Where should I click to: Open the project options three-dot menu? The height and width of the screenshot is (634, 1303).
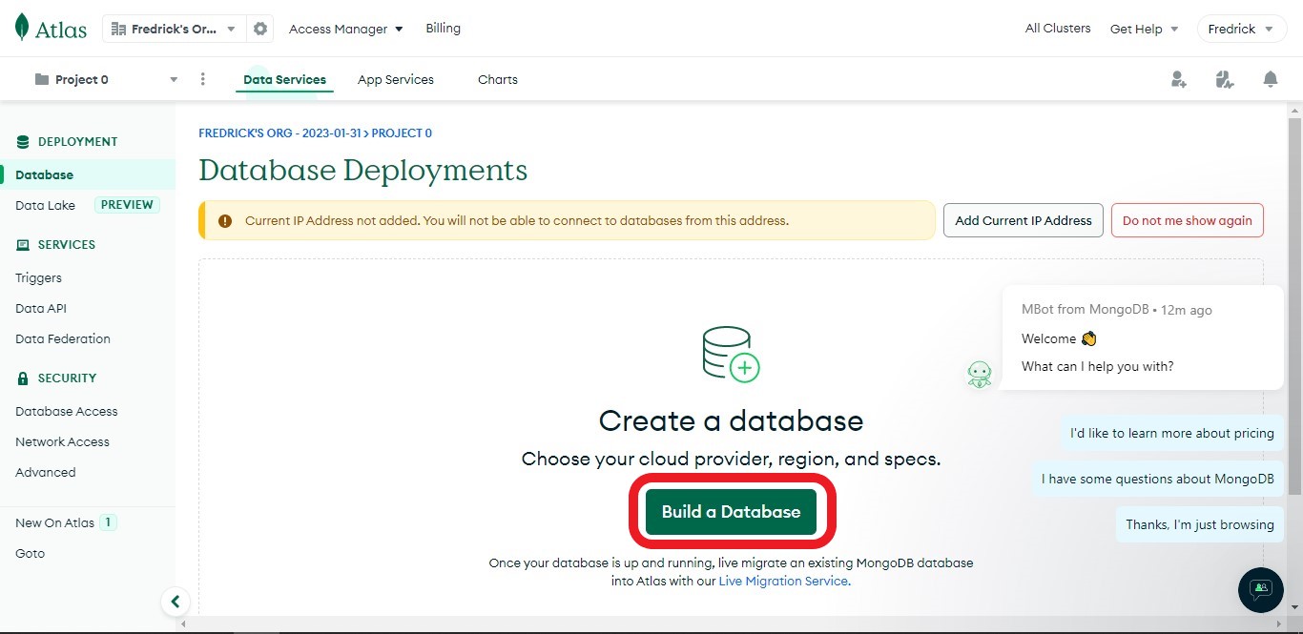coord(202,79)
